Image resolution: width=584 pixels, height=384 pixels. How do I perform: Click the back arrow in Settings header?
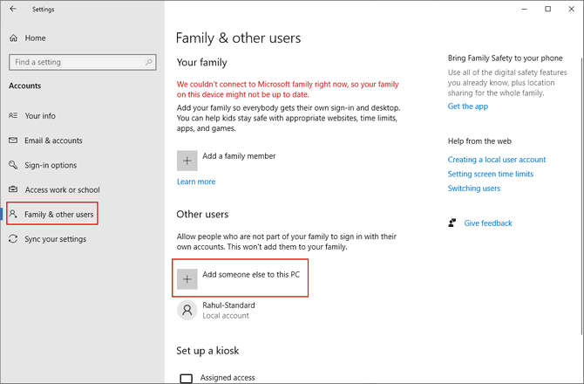pyautogui.click(x=13, y=10)
